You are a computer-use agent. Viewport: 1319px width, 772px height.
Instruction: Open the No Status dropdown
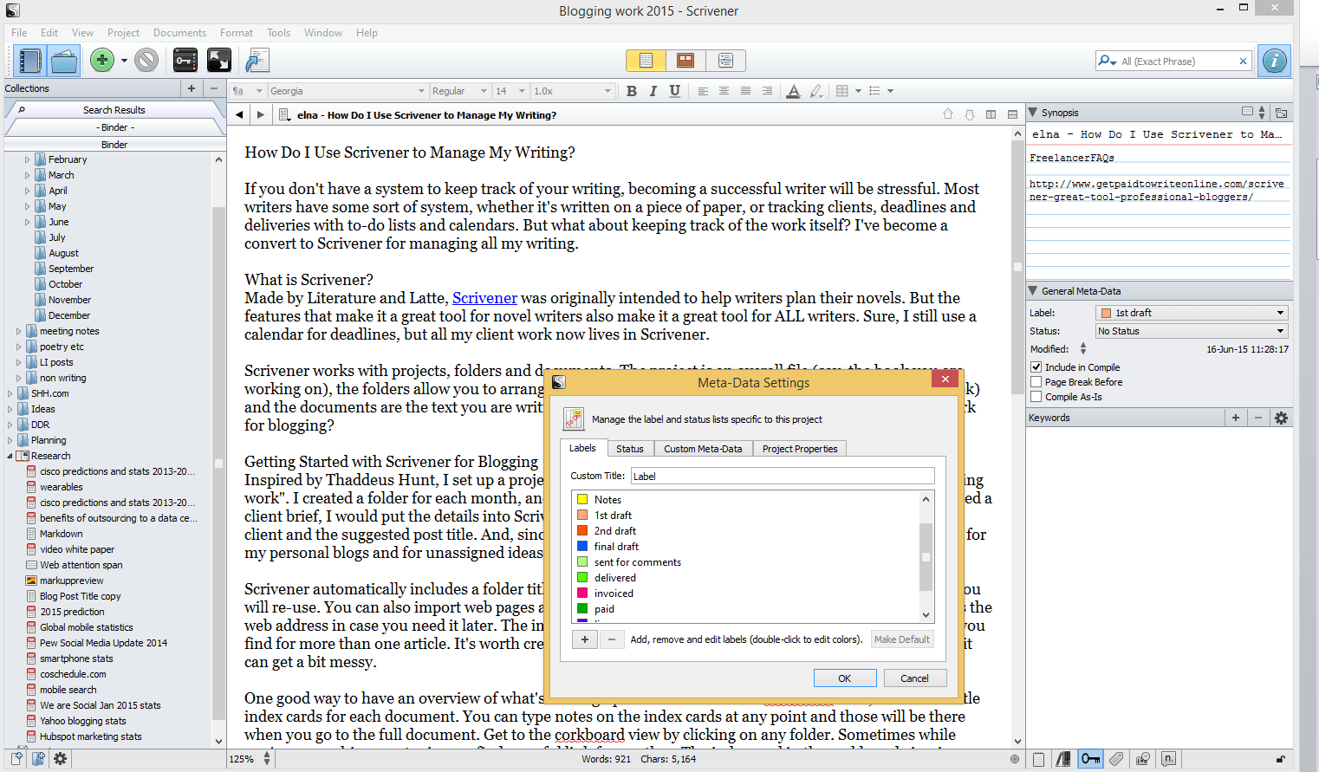pos(1192,331)
